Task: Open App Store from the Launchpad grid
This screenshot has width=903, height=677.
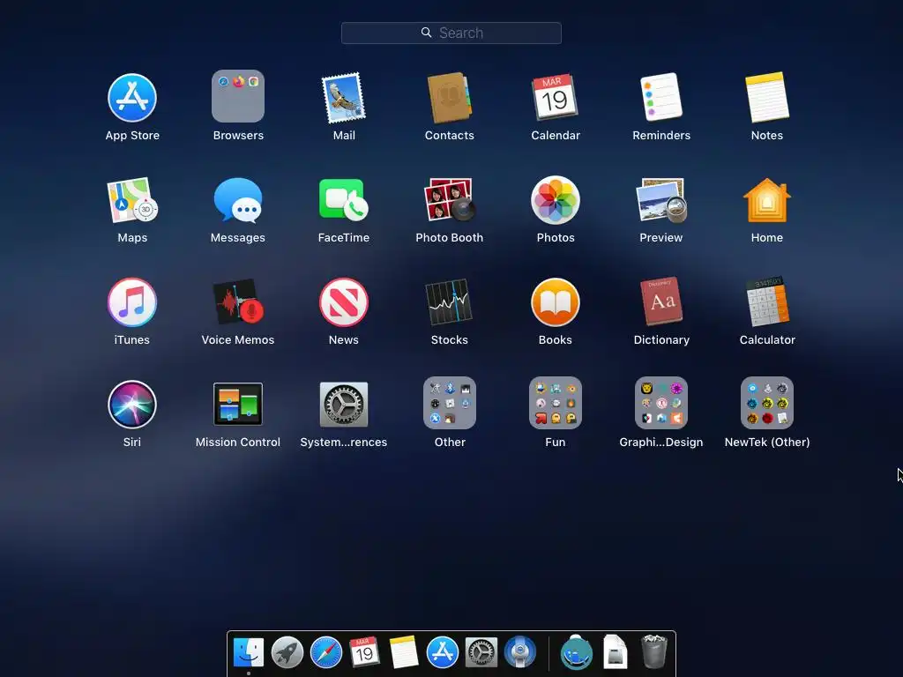Action: (x=132, y=97)
